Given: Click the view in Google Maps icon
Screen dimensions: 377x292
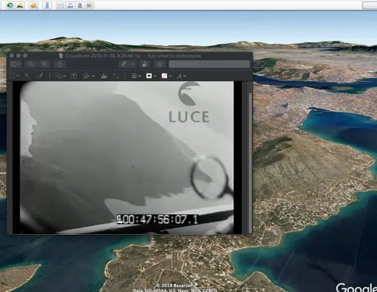Looking at the screenshot, I should pos(89,5).
